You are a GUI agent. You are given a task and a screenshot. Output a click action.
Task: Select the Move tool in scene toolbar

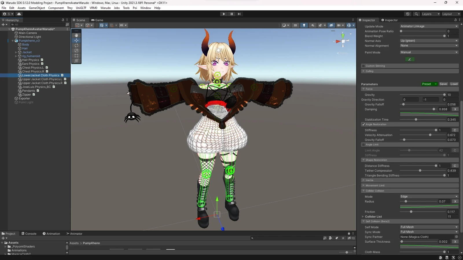click(x=76, y=40)
